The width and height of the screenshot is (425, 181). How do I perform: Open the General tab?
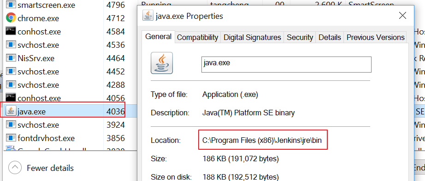click(158, 37)
